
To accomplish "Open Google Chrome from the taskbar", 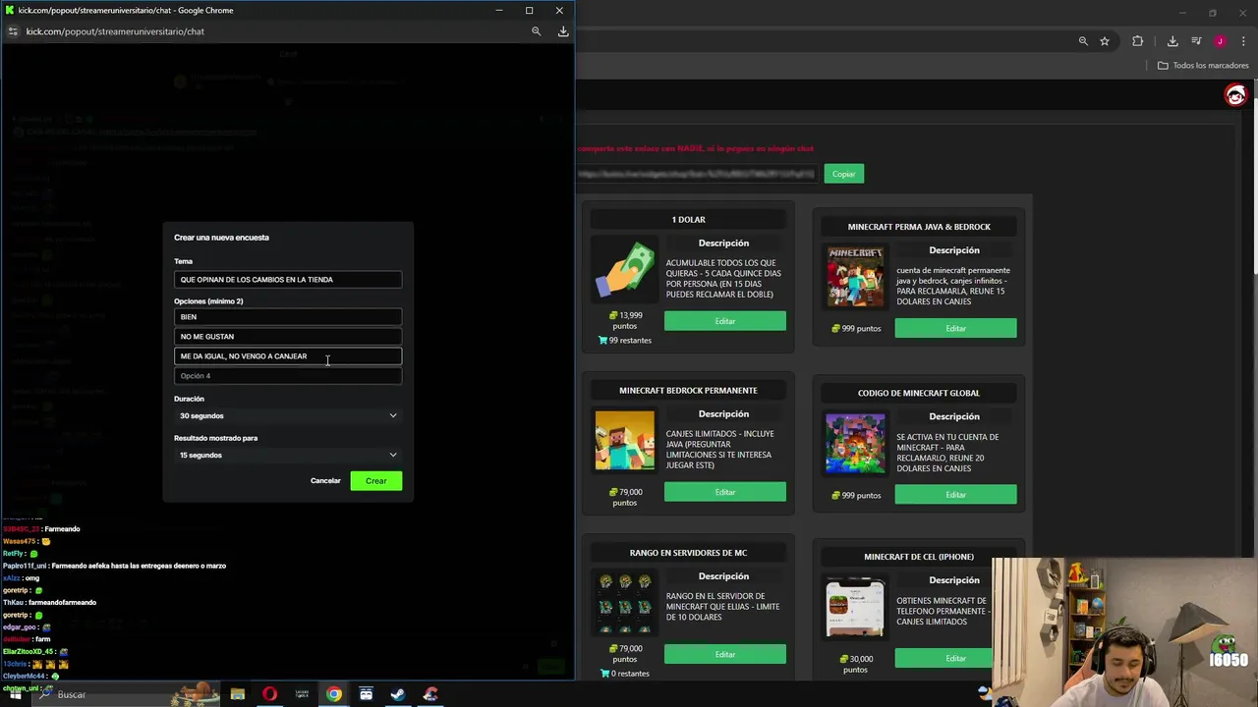I will (334, 694).
